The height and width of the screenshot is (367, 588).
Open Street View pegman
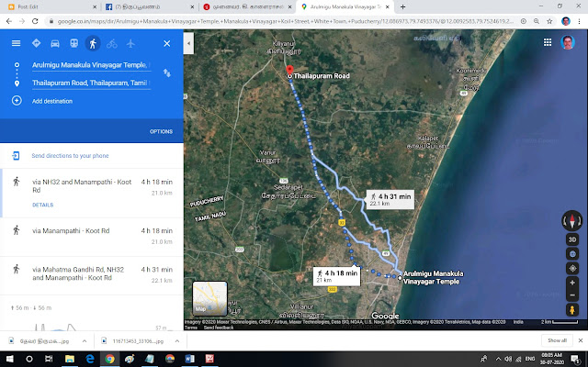click(571, 310)
